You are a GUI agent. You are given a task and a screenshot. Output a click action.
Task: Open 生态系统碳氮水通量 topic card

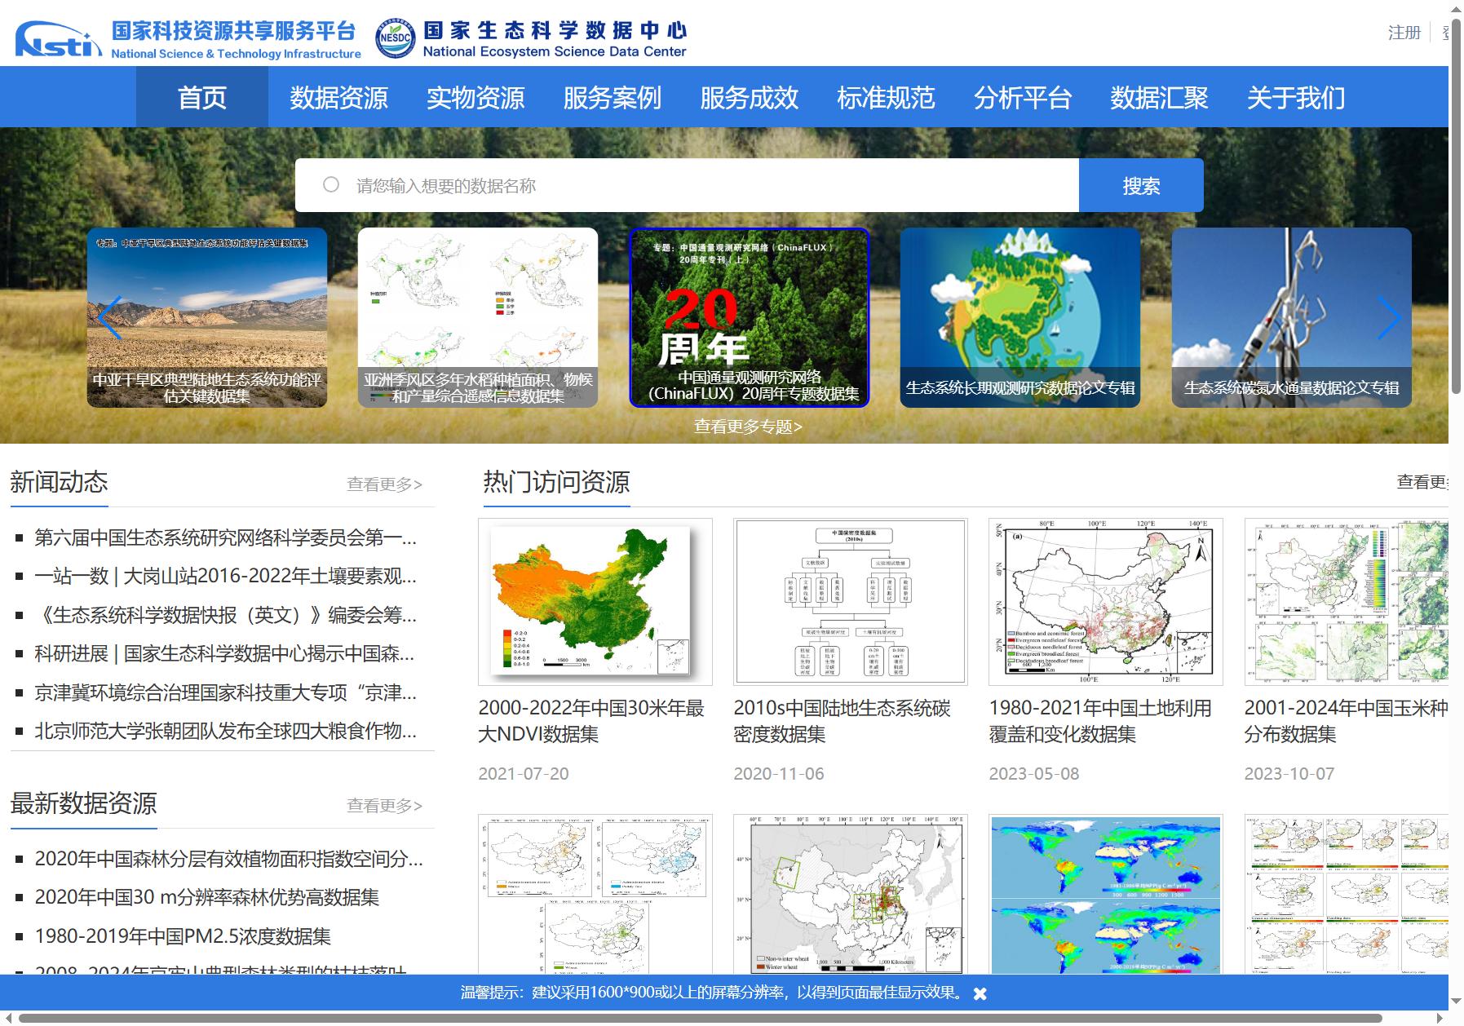(1291, 317)
